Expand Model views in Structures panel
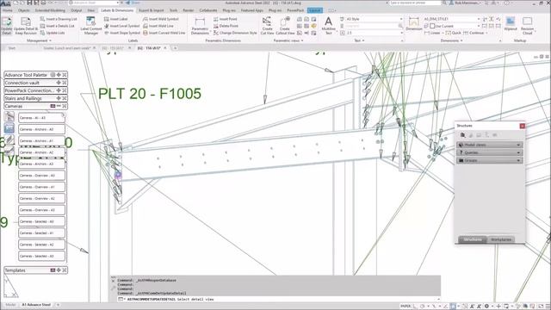Viewport: 551px width, 310px height. click(x=489, y=145)
